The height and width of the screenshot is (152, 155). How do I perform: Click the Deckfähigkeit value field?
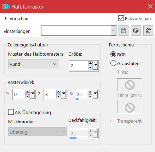(79, 133)
